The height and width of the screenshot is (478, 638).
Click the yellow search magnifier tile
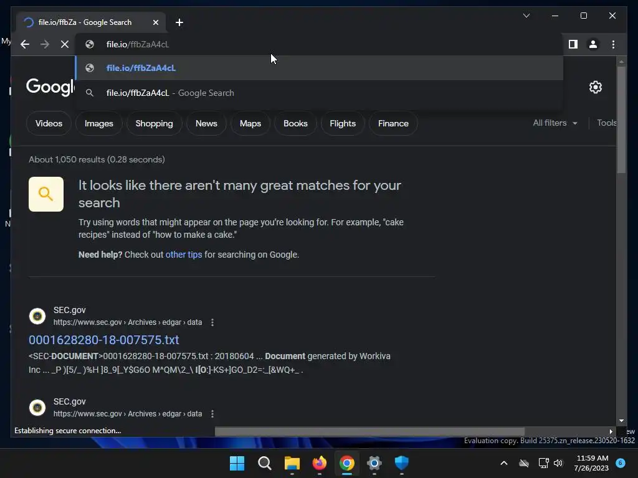[x=46, y=194]
